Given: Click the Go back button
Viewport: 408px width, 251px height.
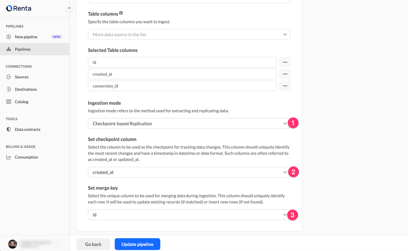Looking at the screenshot, I should pyautogui.click(x=93, y=244).
